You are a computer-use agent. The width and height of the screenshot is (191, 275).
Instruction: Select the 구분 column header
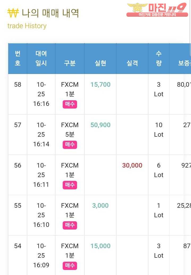point(70,59)
